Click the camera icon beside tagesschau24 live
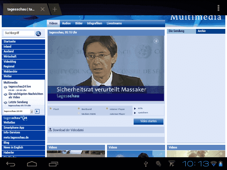This screenshot has width=227, height=170. coord(5,87)
